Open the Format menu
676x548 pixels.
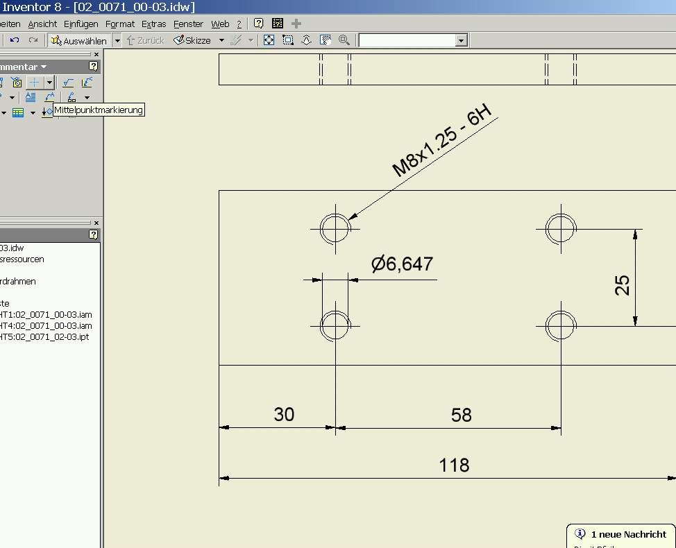pos(120,24)
